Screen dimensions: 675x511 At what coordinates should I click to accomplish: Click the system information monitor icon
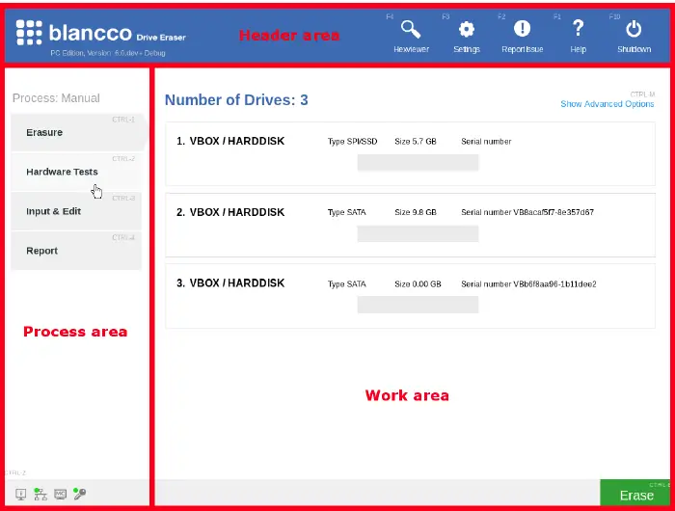point(21,494)
